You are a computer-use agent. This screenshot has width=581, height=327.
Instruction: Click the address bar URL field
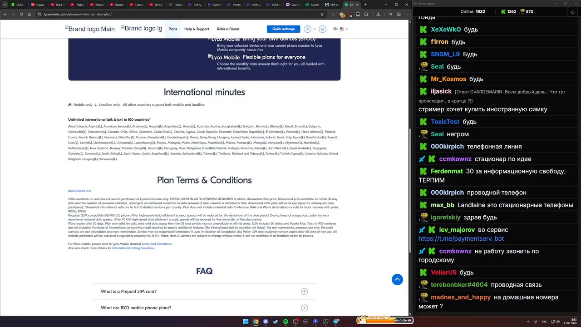point(182,14)
